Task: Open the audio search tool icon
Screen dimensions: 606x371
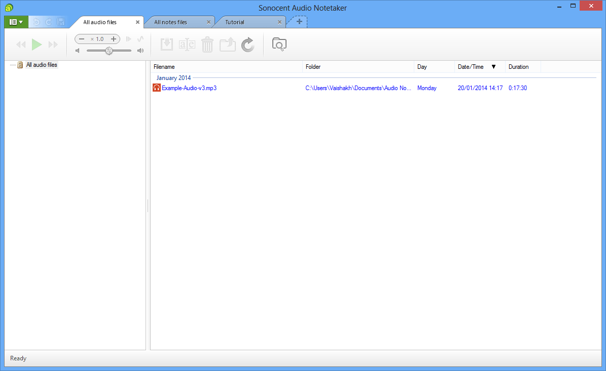Action: pyautogui.click(x=279, y=44)
